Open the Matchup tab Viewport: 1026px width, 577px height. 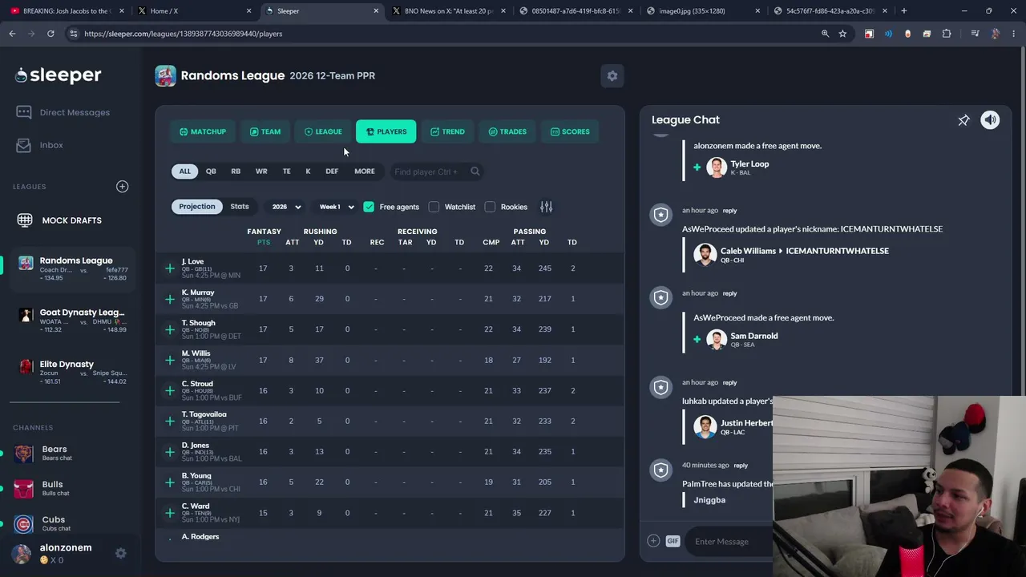pos(203,131)
